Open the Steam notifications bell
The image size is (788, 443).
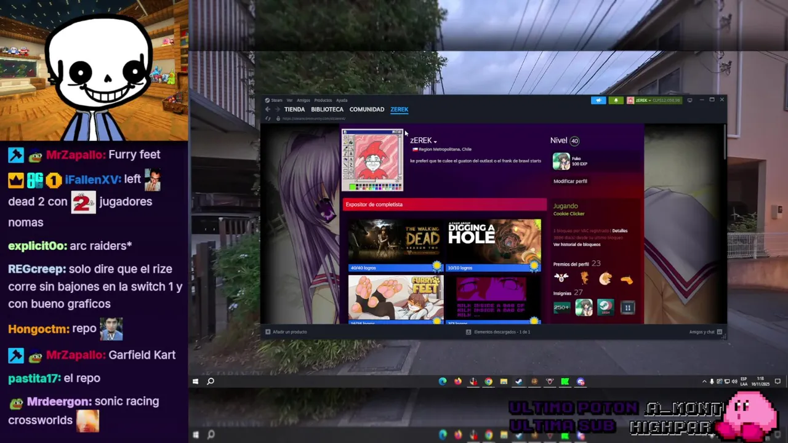click(x=616, y=100)
